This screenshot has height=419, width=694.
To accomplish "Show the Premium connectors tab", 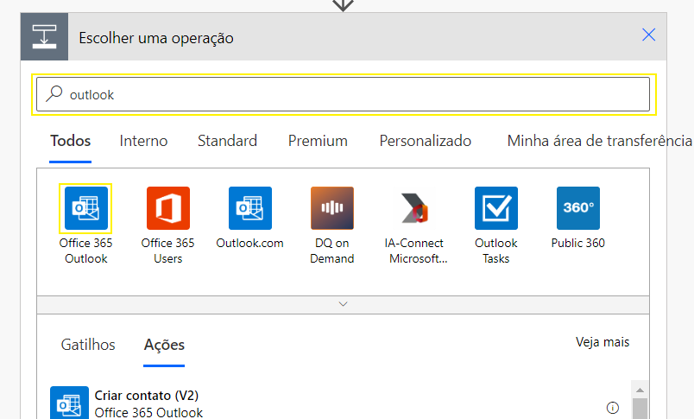I will 318,141.
